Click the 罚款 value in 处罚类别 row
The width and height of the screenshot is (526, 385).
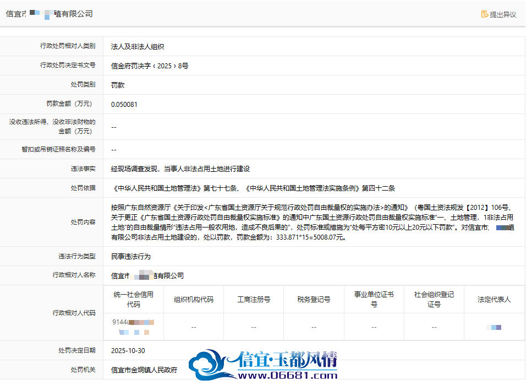tap(118, 85)
